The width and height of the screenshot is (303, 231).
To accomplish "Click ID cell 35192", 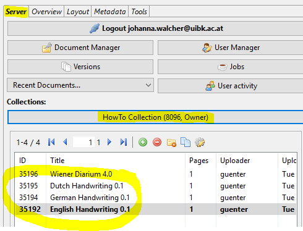I will pos(30,209).
